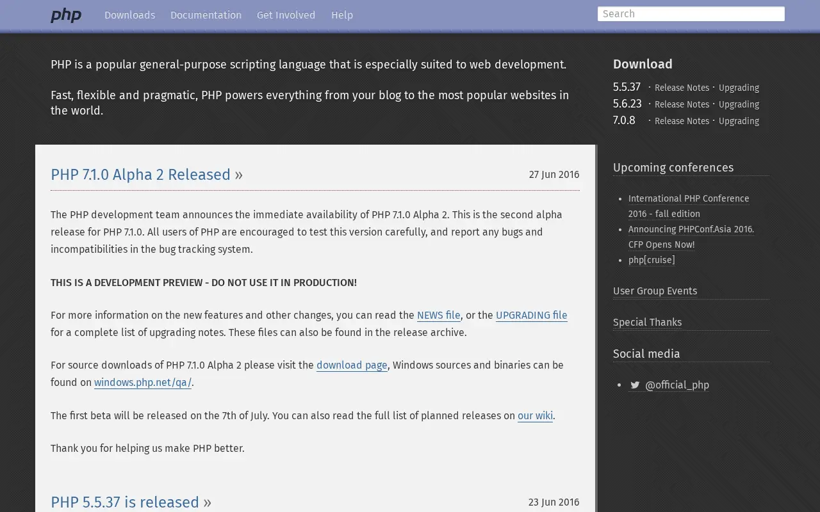Download PHP version 5.5.37
The height and width of the screenshot is (512, 820).
point(627,87)
